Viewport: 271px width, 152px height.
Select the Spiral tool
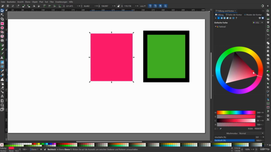(2, 41)
